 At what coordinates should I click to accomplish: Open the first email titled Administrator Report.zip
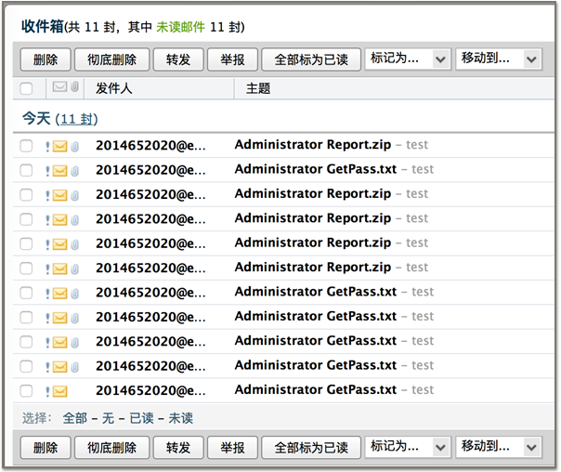click(313, 145)
